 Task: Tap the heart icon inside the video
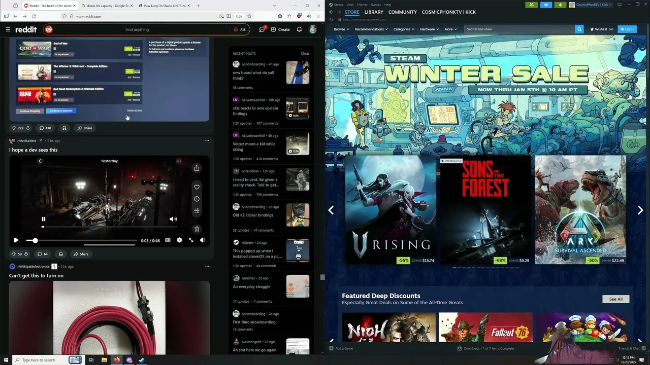tap(197, 187)
